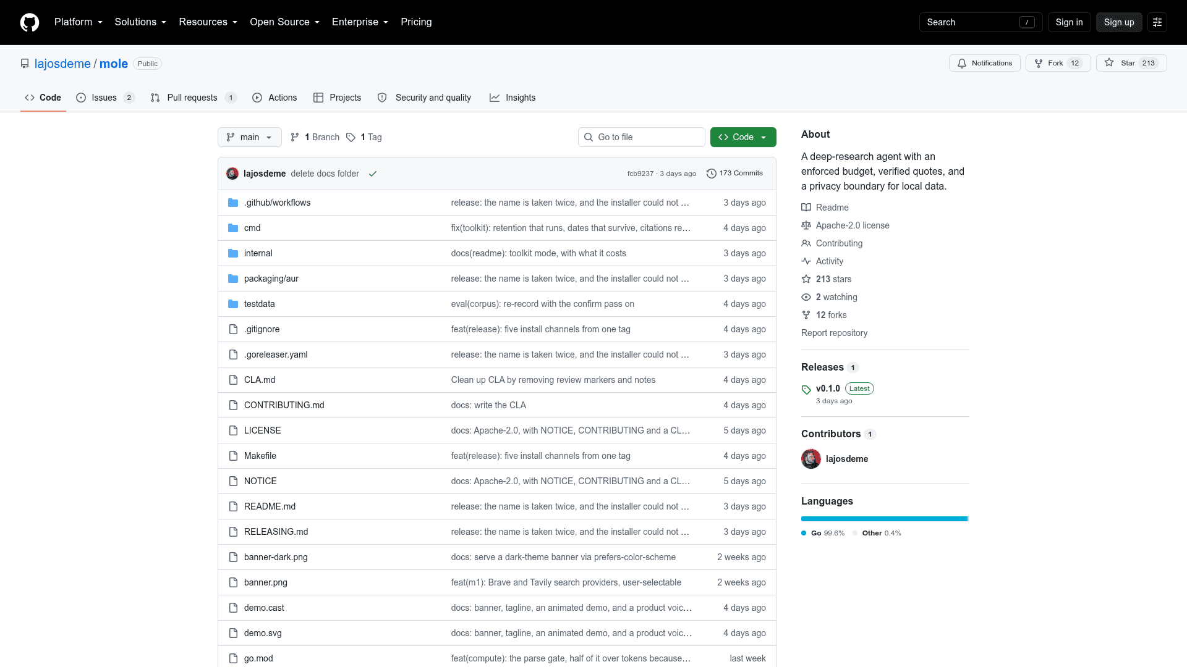Focus the header Search box
This screenshot has width=1187, height=667.
[981, 22]
